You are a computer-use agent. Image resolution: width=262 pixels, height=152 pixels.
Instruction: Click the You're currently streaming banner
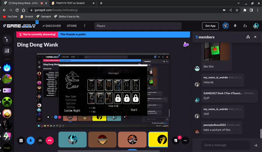37,35
